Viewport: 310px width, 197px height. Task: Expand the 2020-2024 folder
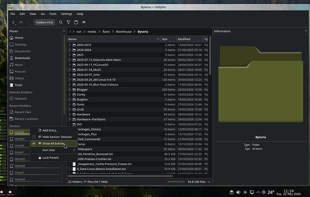click(70, 50)
